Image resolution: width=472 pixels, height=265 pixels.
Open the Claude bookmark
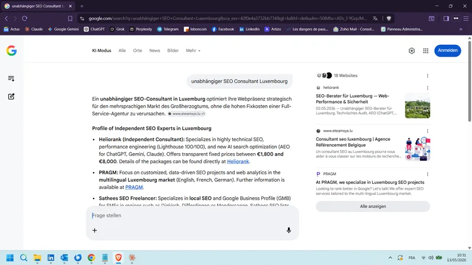34,29
